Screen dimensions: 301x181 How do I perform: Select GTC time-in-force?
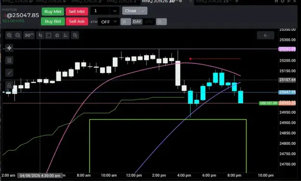click(149, 22)
